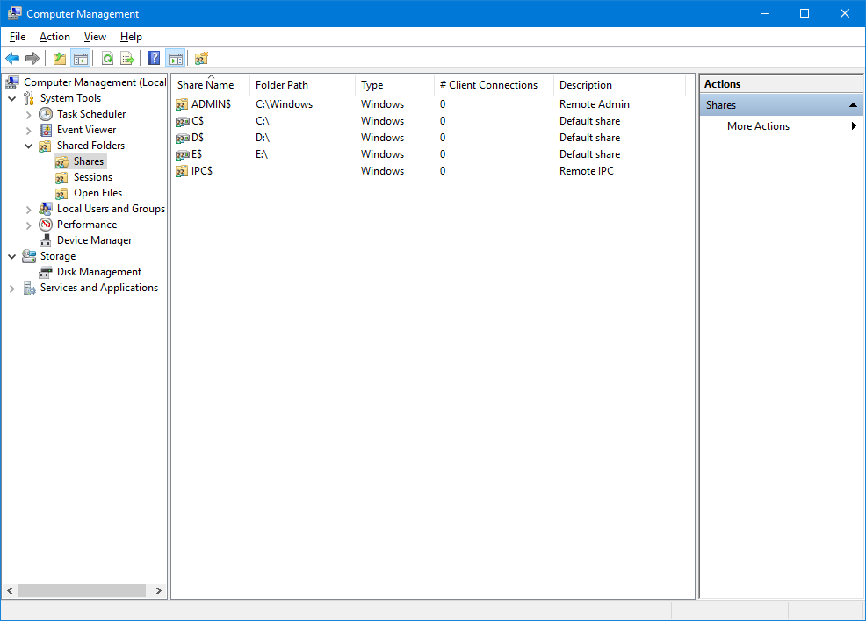
Task: Open Help using the blue question mark icon
Action: point(154,58)
